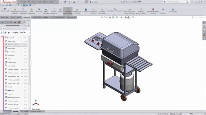The width and height of the screenshot is (206, 115).
Task: Select Brace_Corner row in list
Action: point(16,41)
